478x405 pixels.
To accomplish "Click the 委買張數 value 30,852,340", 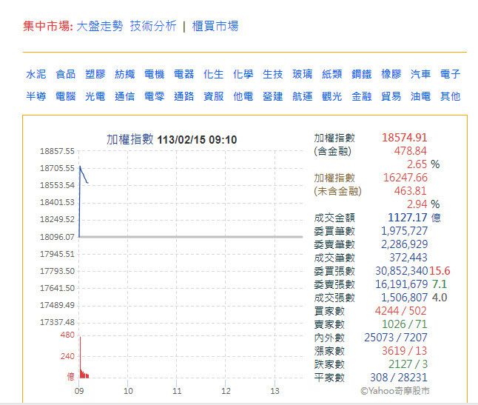I will coord(402,271).
